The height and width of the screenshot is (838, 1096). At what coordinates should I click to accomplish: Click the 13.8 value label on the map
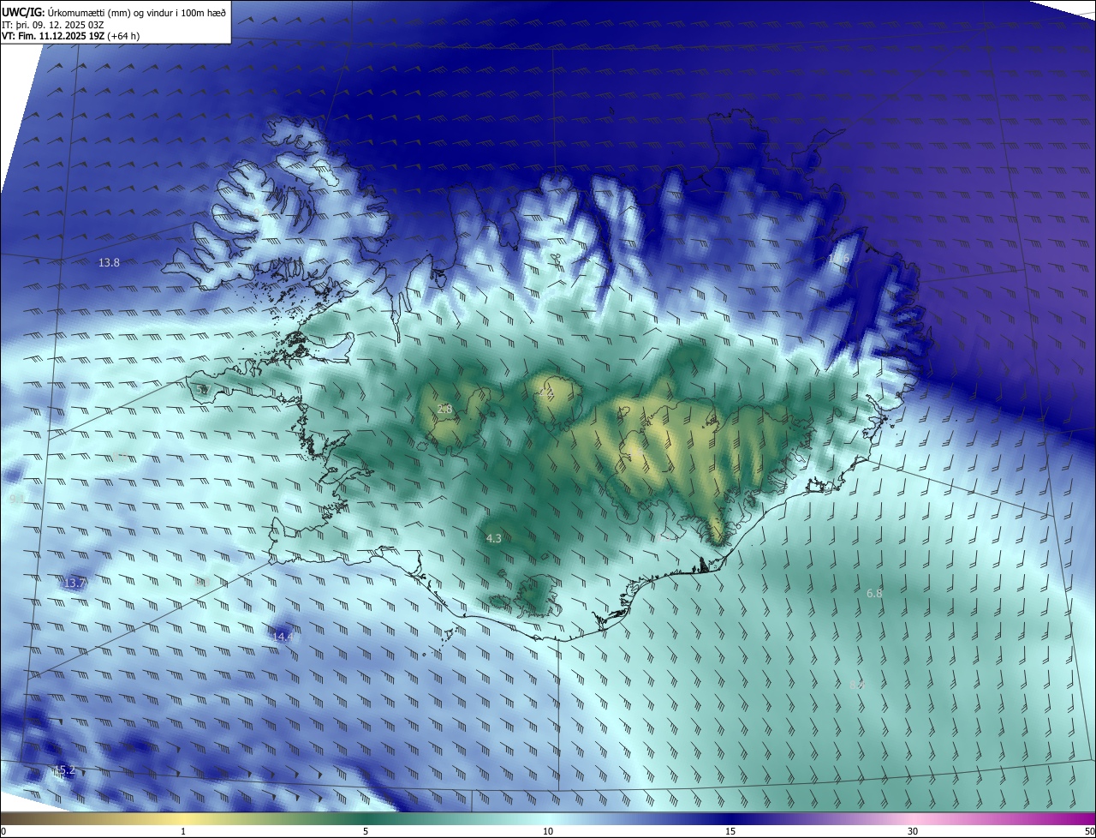click(109, 263)
